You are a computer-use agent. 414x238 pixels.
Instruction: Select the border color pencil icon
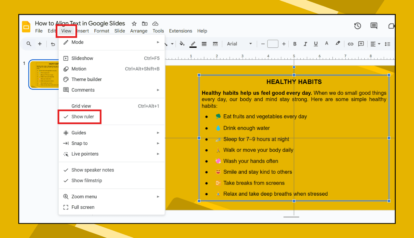point(193,44)
